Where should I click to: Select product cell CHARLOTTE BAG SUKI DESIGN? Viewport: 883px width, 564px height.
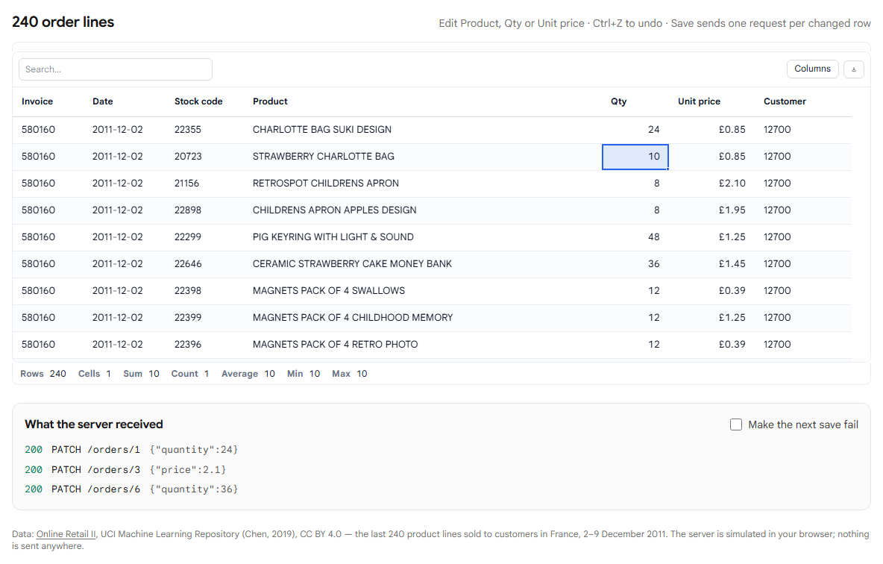422,130
